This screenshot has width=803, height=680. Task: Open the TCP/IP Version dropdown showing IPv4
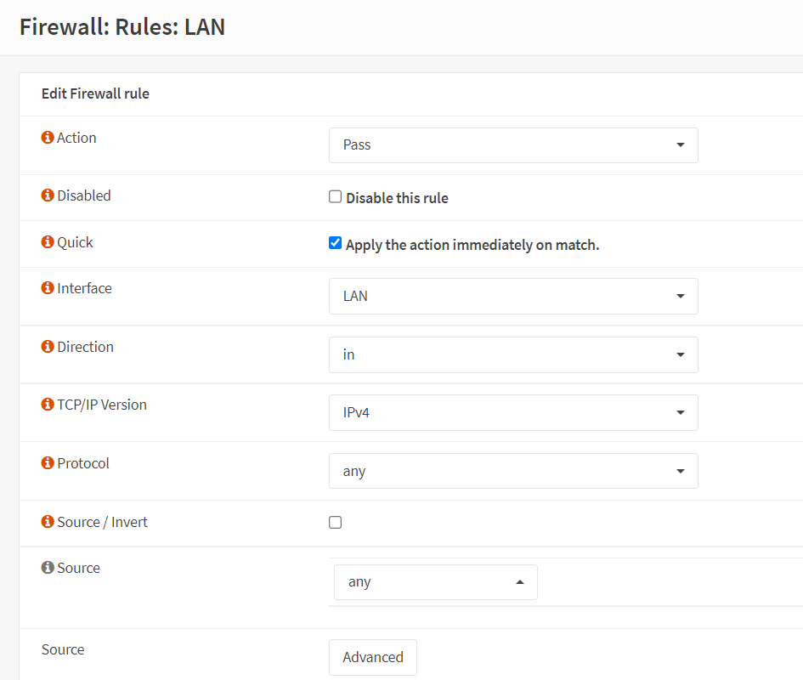513,413
